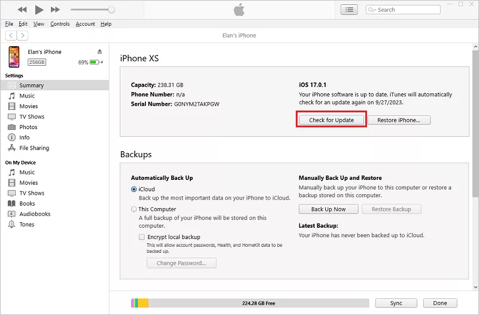Open the list view icon button
The image size is (479, 315).
[349, 10]
